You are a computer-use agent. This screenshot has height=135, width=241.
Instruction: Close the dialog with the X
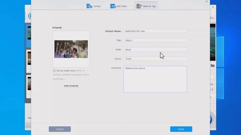tap(207, 1)
